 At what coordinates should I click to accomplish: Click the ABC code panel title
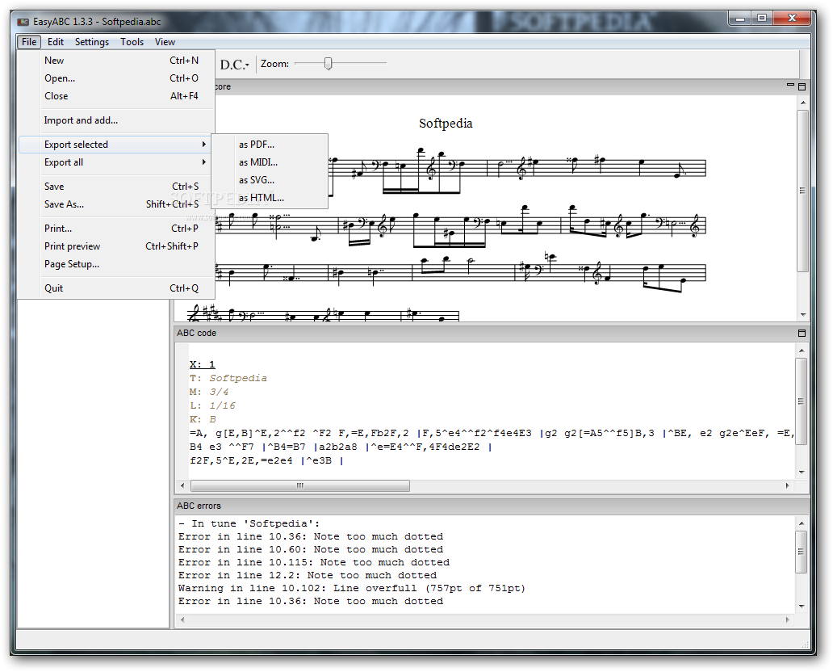[x=197, y=334]
